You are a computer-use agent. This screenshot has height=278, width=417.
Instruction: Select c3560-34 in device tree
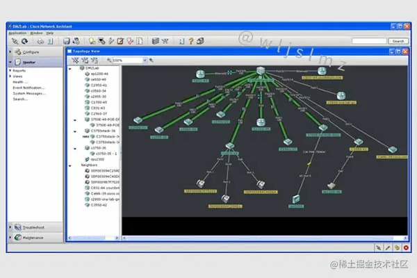(x=99, y=91)
